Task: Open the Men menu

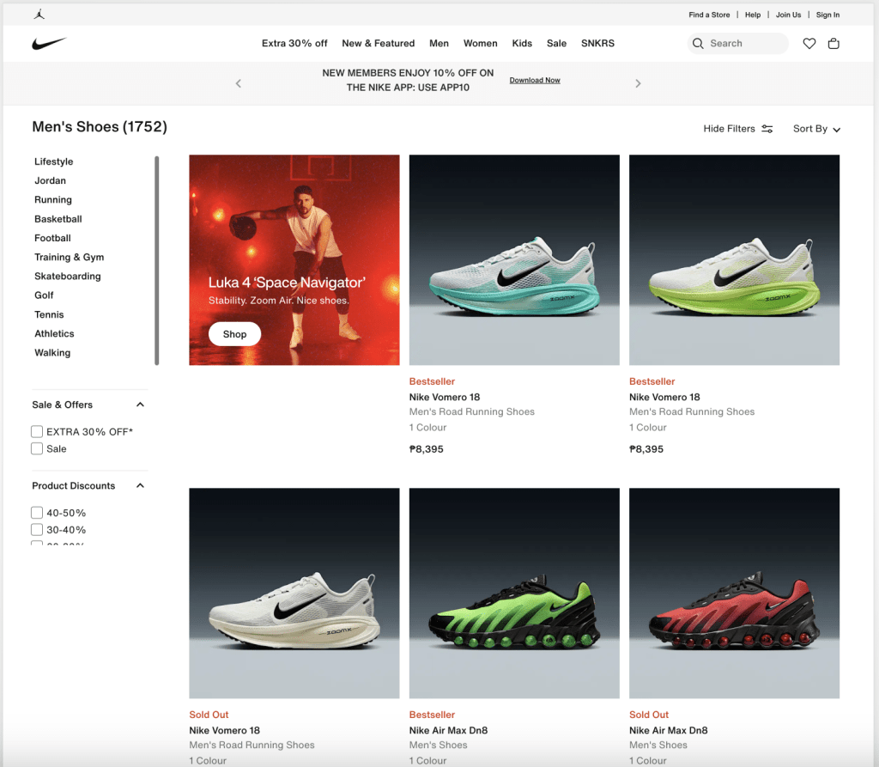Action: pos(439,43)
